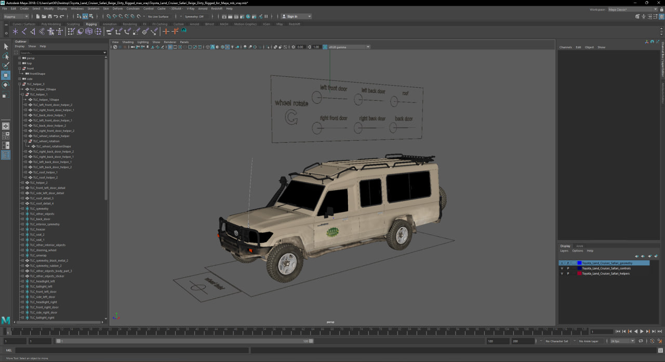
Task: Click the Open Scene folder icon
Action: pos(44,17)
